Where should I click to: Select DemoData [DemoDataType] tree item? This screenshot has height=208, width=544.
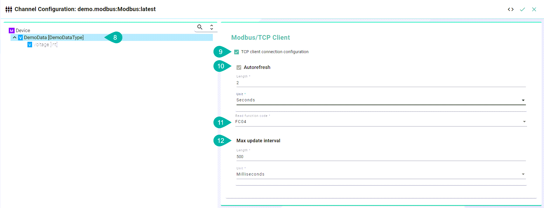[x=54, y=38]
